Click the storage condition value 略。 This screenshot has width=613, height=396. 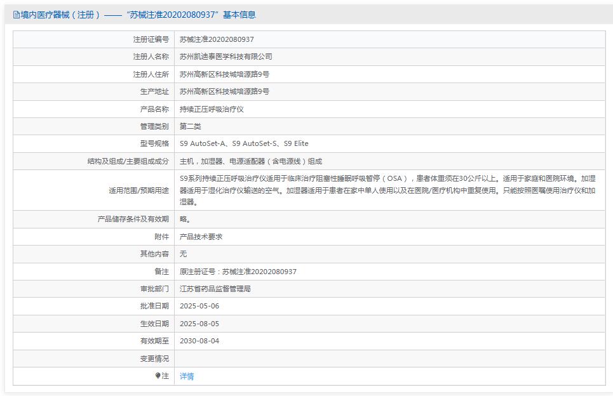[x=185, y=219]
